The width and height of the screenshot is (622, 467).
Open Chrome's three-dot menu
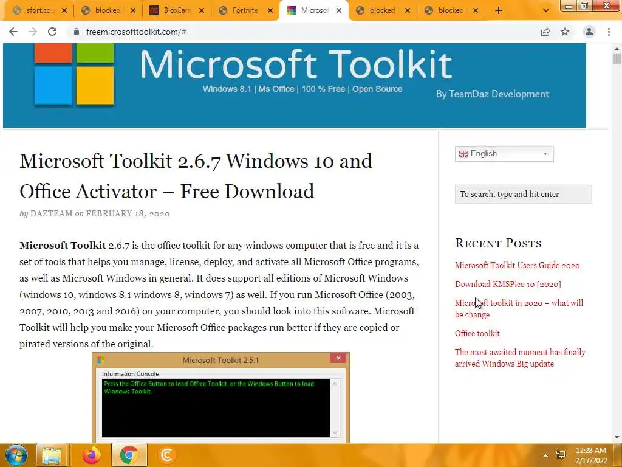(609, 32)
